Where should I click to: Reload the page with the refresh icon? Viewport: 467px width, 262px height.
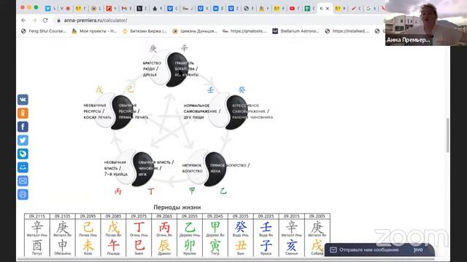coord(45,20)
